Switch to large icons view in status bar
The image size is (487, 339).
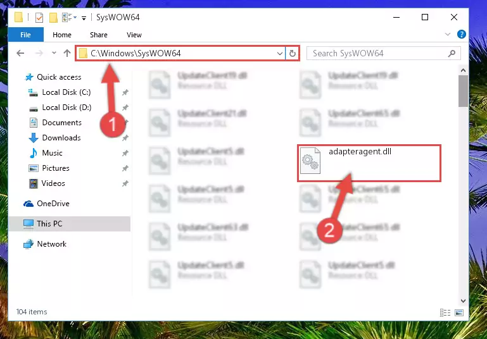pyautogui.click(x=459, y=312)
